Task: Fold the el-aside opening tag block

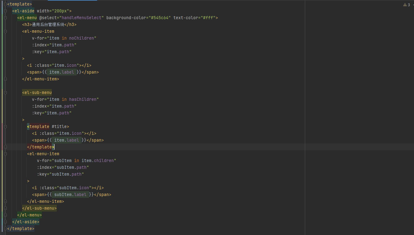Action: pos(5,11)
